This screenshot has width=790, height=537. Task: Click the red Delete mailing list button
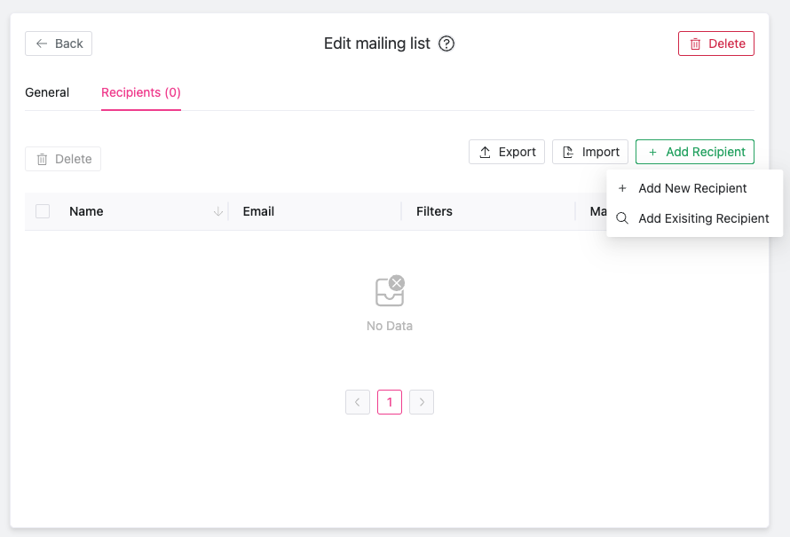click(715, 43)
